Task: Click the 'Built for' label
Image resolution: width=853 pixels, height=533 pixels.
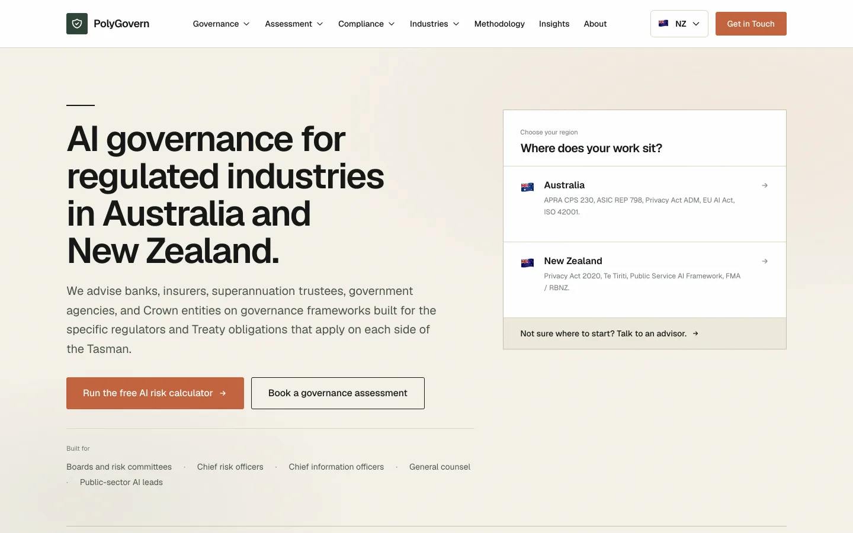Action: coord(78,448)
